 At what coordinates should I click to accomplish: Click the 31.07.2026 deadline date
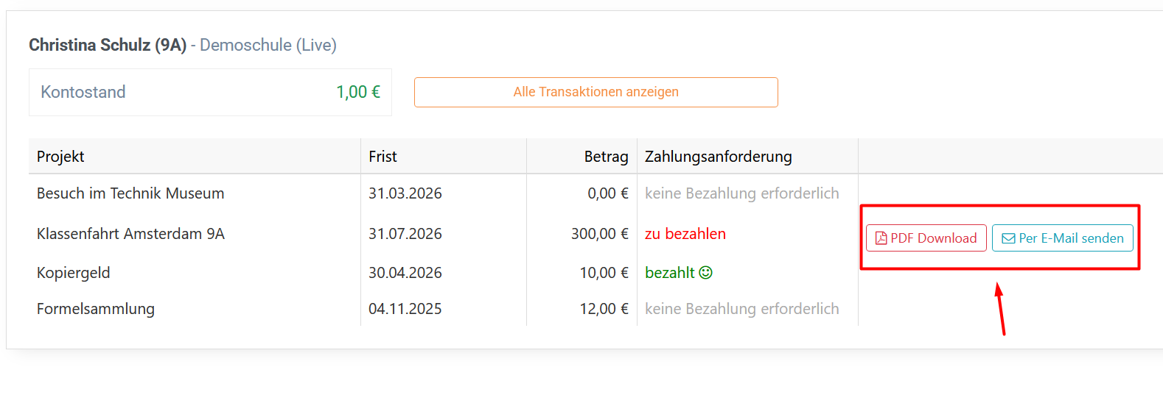tap(405, 234)
